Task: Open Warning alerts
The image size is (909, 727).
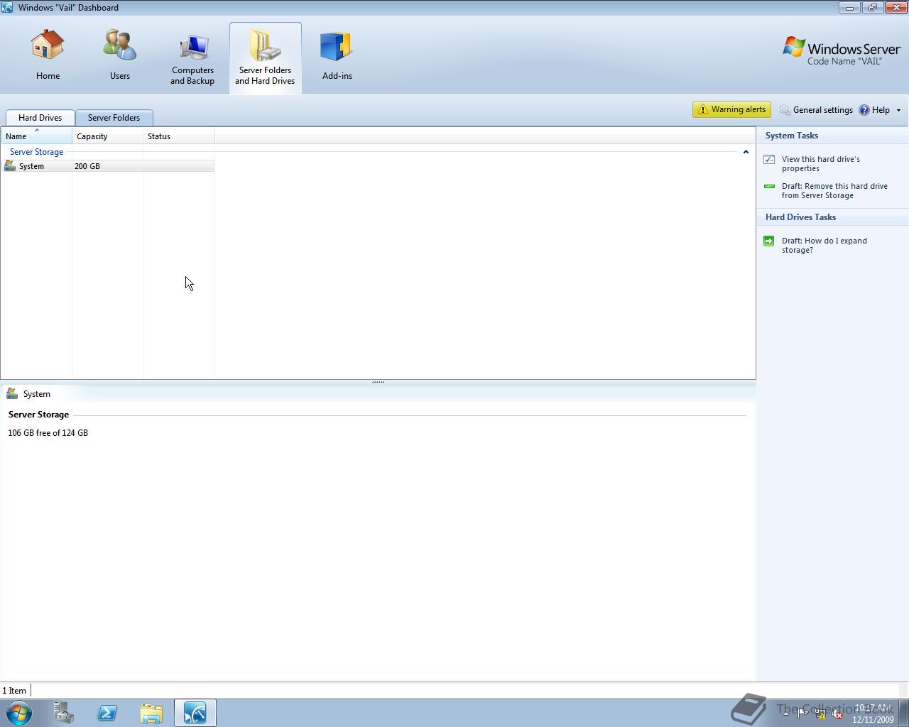Action: 731,109
